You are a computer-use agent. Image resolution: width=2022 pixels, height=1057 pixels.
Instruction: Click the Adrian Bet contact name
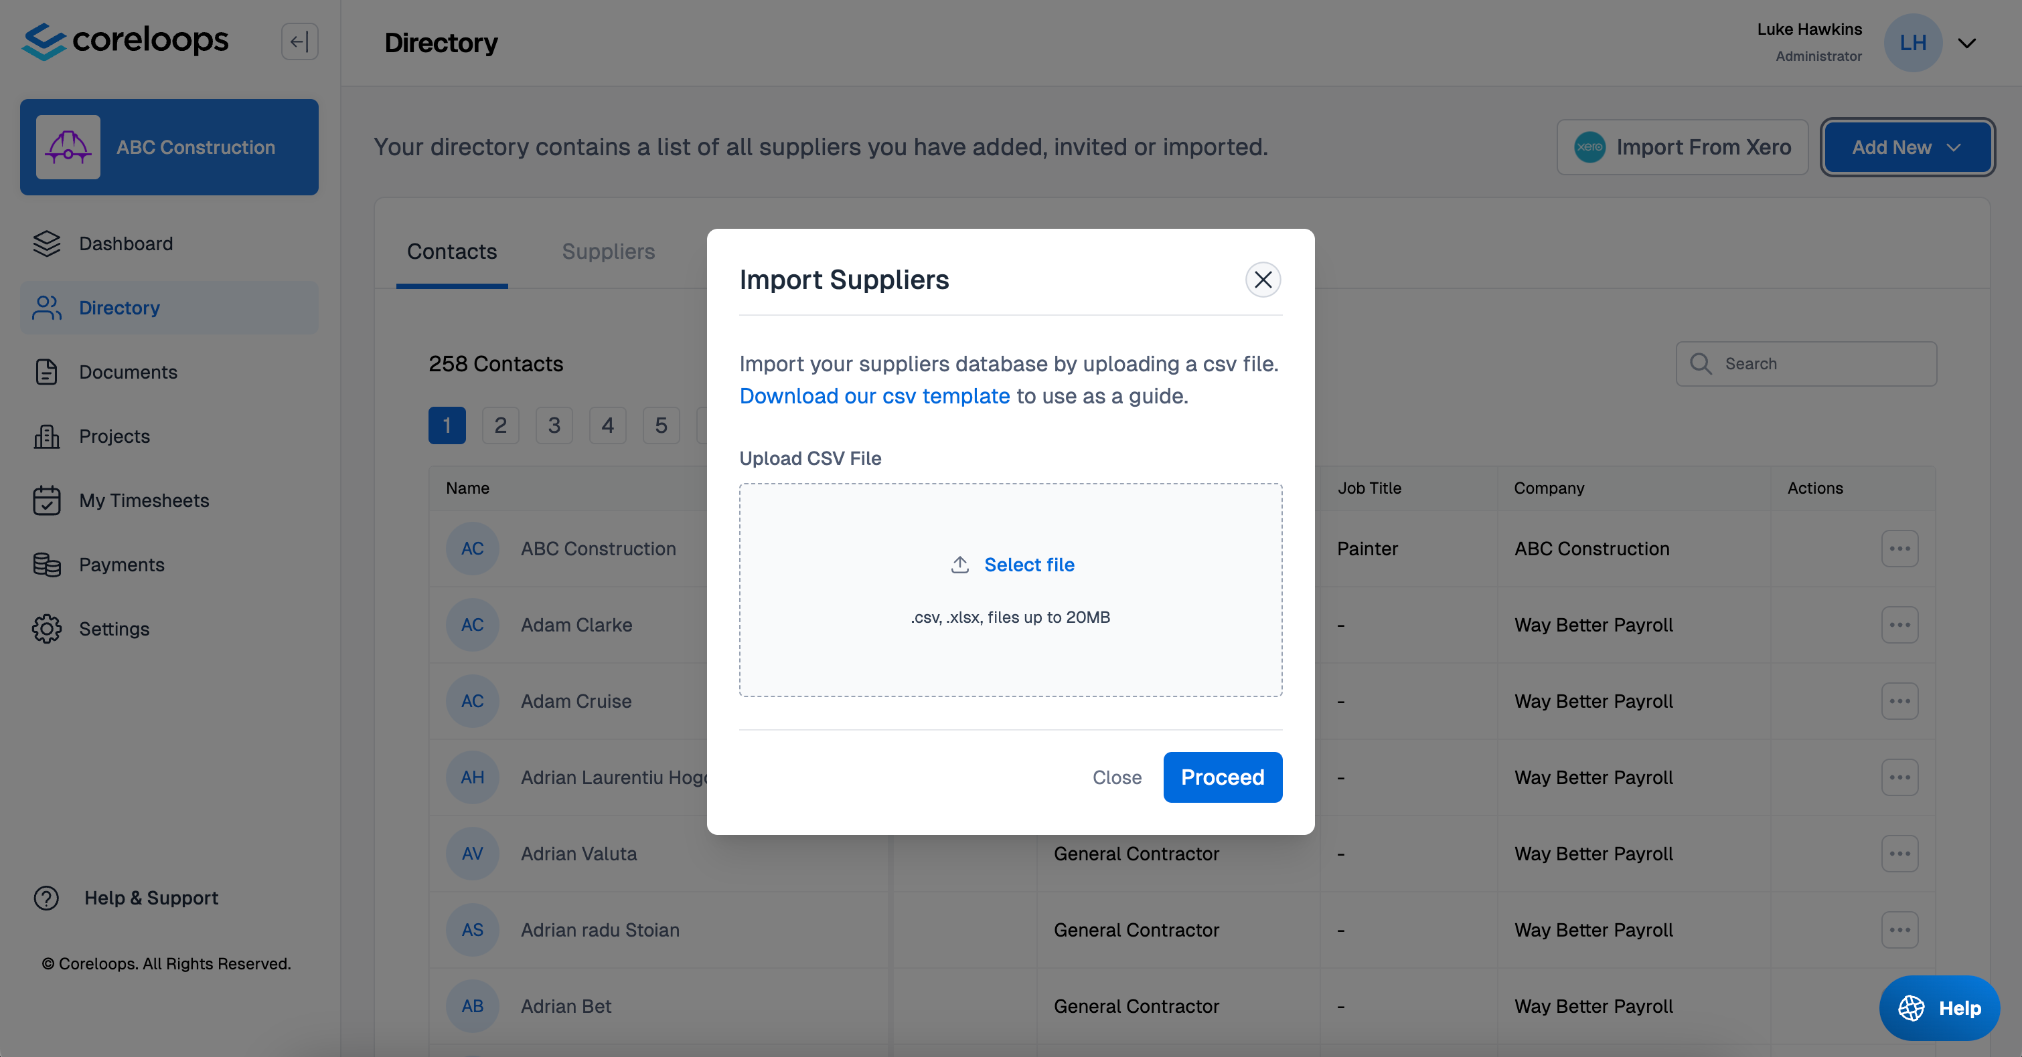point(566,1006)
